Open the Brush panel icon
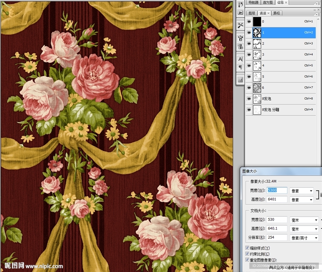 point(240,38)
